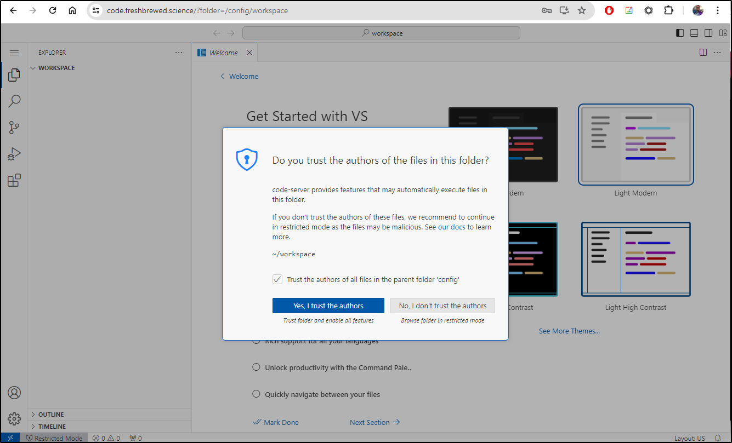Click the browser address bar URL
Screen dimensions: 732x443
click(197, 10)
